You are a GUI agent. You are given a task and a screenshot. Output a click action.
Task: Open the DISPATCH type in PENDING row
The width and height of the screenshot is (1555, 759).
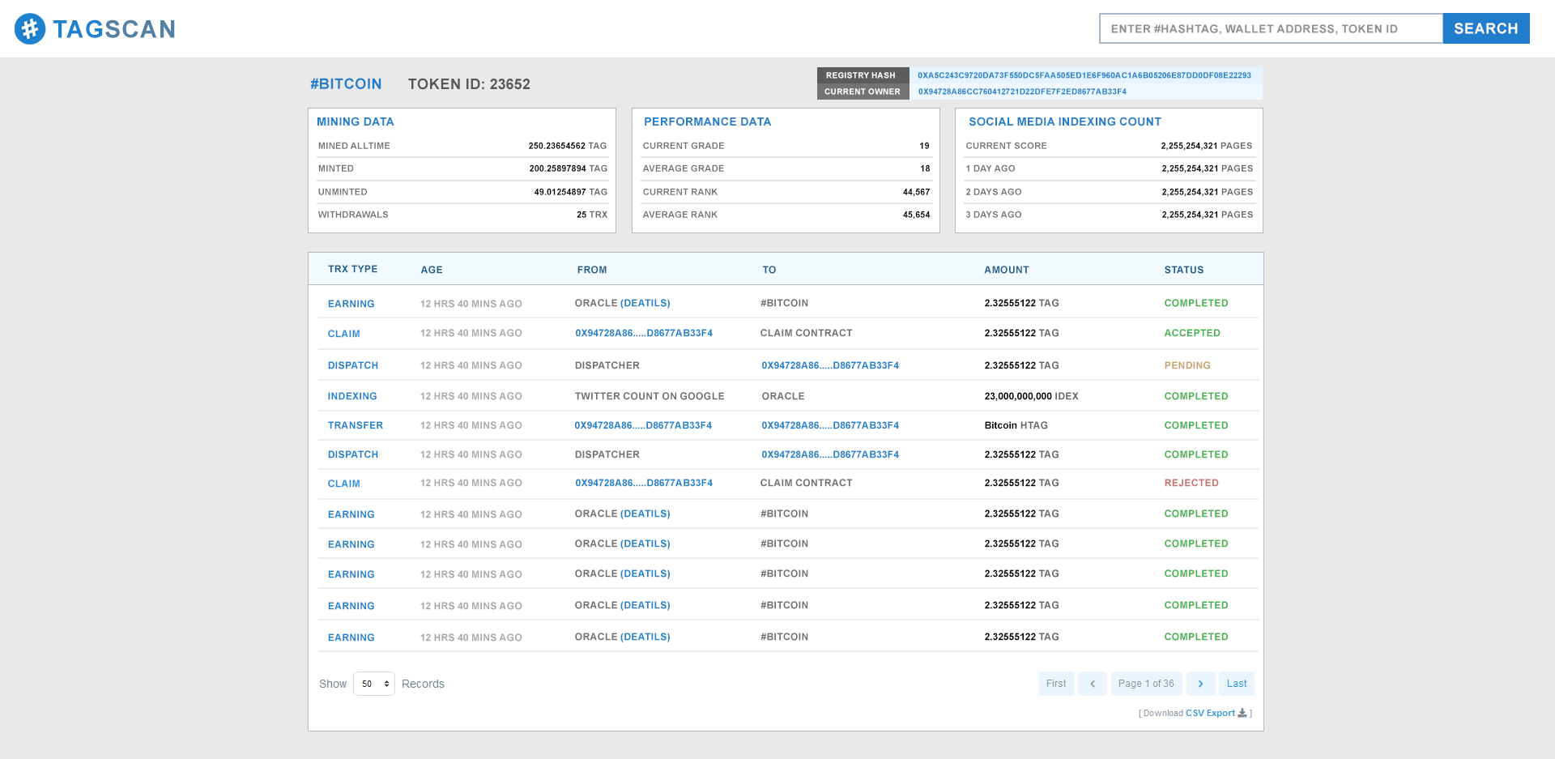[353, 365]
